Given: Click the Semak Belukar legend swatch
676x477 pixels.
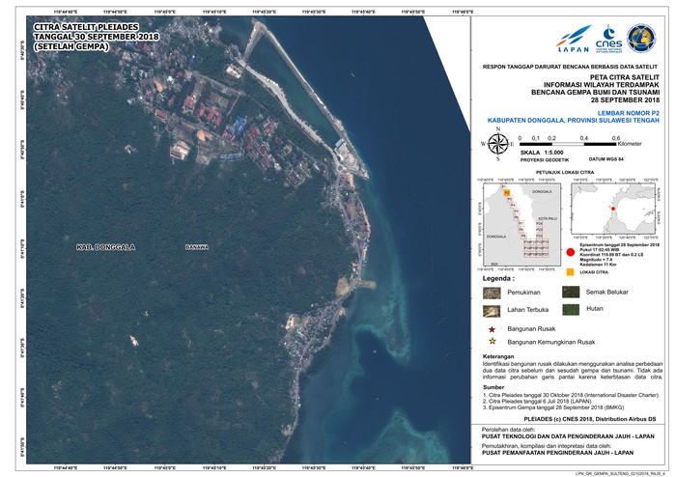Looking at the screenshot, I should pos(570,292).
